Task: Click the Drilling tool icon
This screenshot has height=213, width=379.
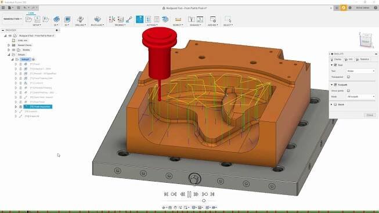Action: [80, 19]
